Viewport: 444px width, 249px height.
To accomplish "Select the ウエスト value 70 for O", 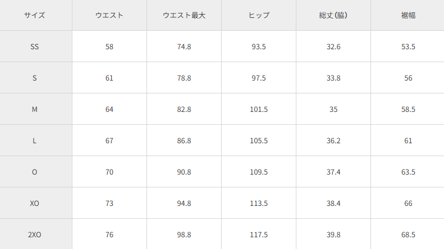I will pos(109,172).
